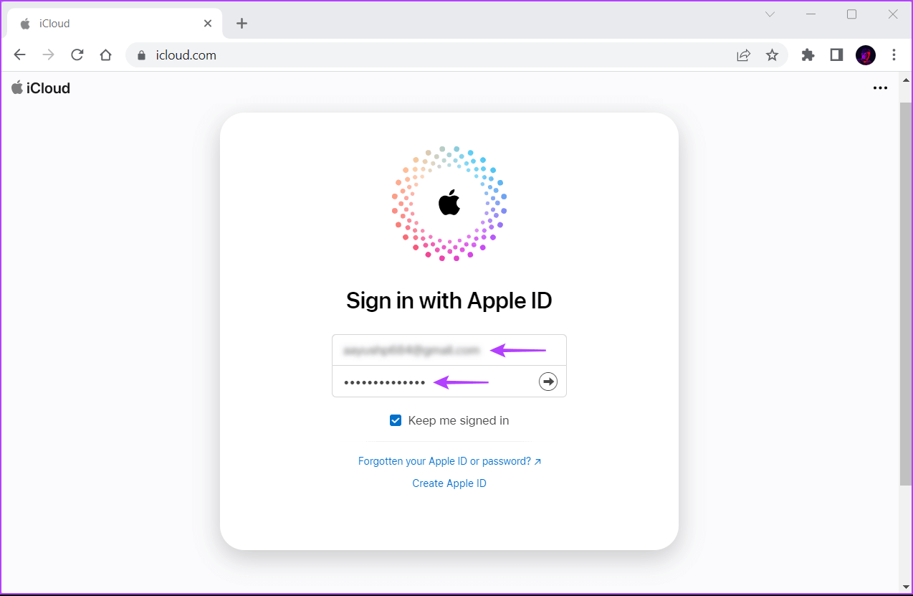
Task: Share this page from address bar
Action: [x=744, y=55]
